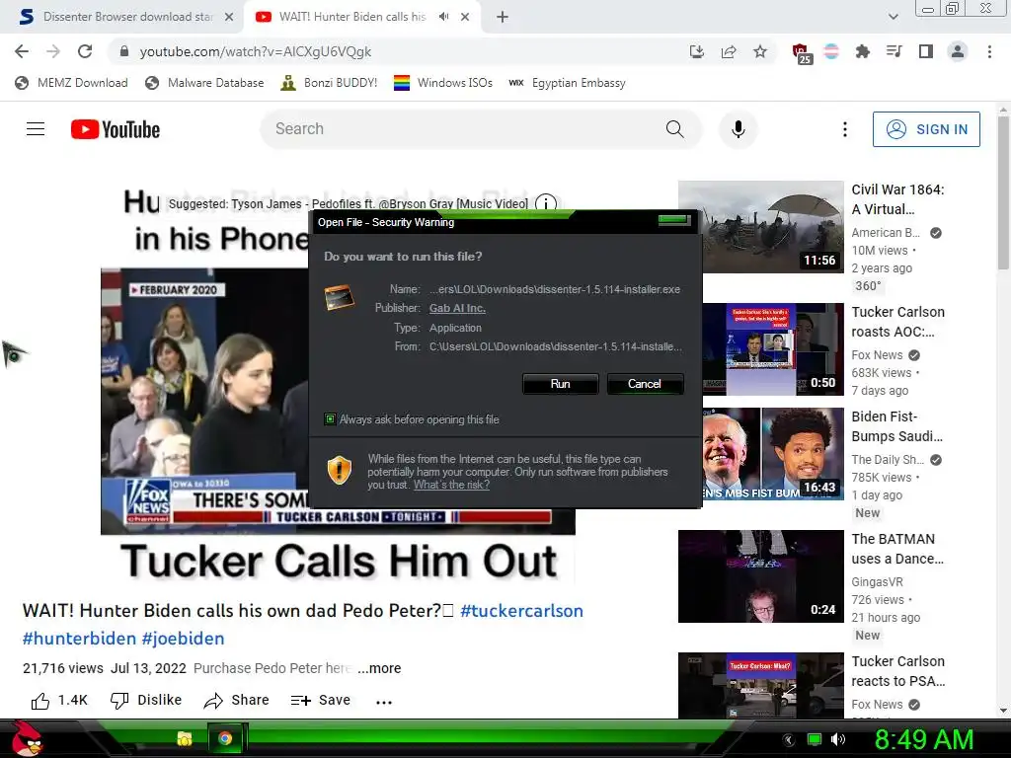The height and width of the screenshot is (758, 1011).
Task: Save the video to a playlist
Action: (x=321, y=700)
